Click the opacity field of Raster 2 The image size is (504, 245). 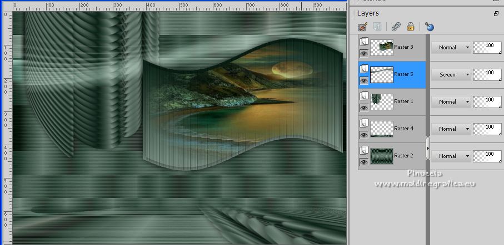point(487,156)
